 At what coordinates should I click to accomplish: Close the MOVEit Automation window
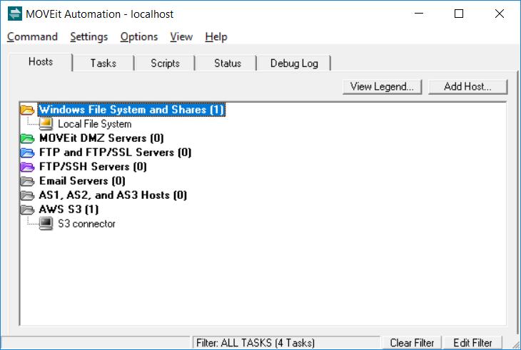pos(500,14)
